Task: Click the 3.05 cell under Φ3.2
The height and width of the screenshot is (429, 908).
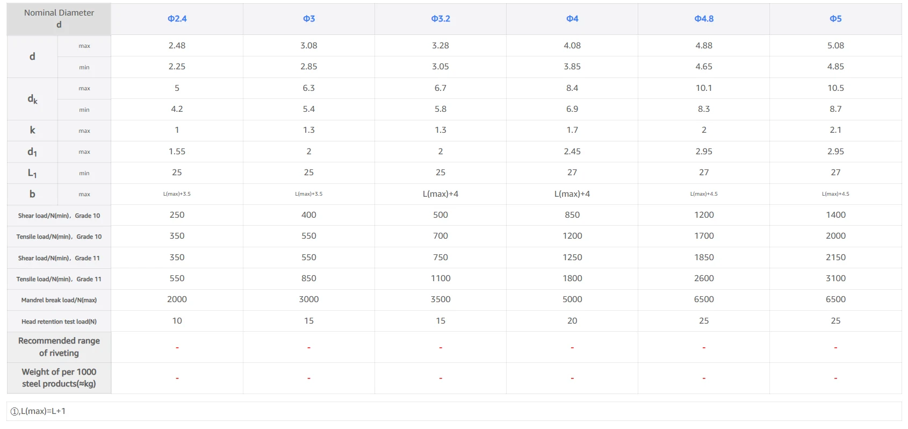Action: 440,67
